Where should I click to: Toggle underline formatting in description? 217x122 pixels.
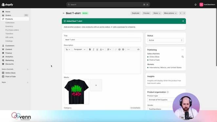pos(97,50)
